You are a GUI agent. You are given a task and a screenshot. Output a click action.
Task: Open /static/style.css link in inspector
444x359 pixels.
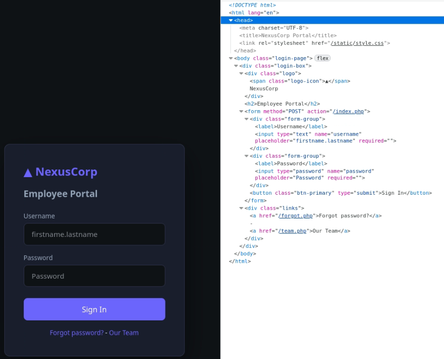357,43
